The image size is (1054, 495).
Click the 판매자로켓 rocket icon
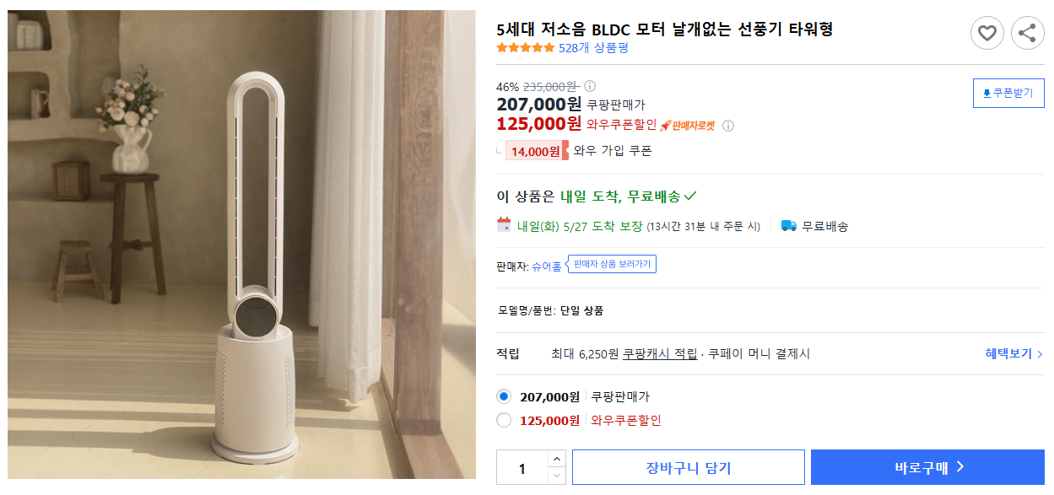click(667, 124)
